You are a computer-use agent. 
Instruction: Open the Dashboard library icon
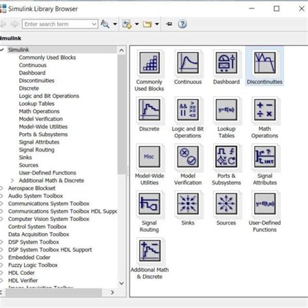226,63
